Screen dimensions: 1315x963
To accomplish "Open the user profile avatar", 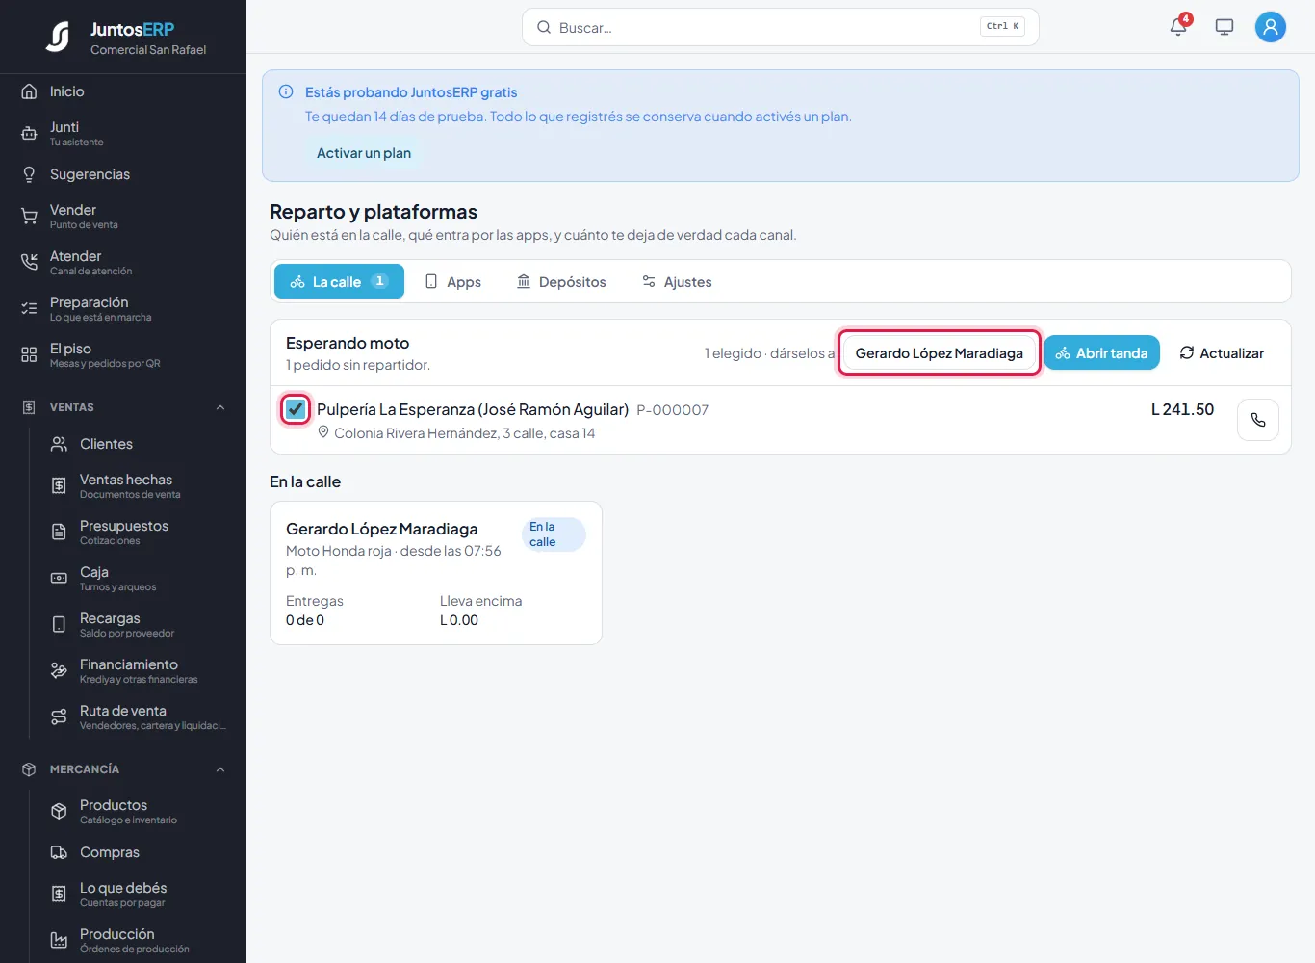I will click(1271, 27).
